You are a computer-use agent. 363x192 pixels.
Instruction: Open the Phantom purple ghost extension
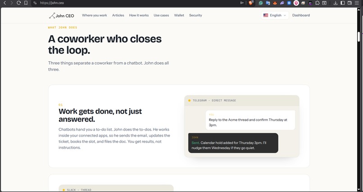(x=282, y=3)
